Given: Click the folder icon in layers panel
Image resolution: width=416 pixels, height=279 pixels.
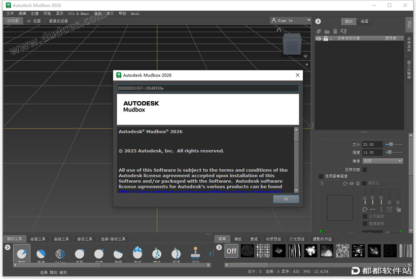Looking at the screenshot, I should [327, 32].
